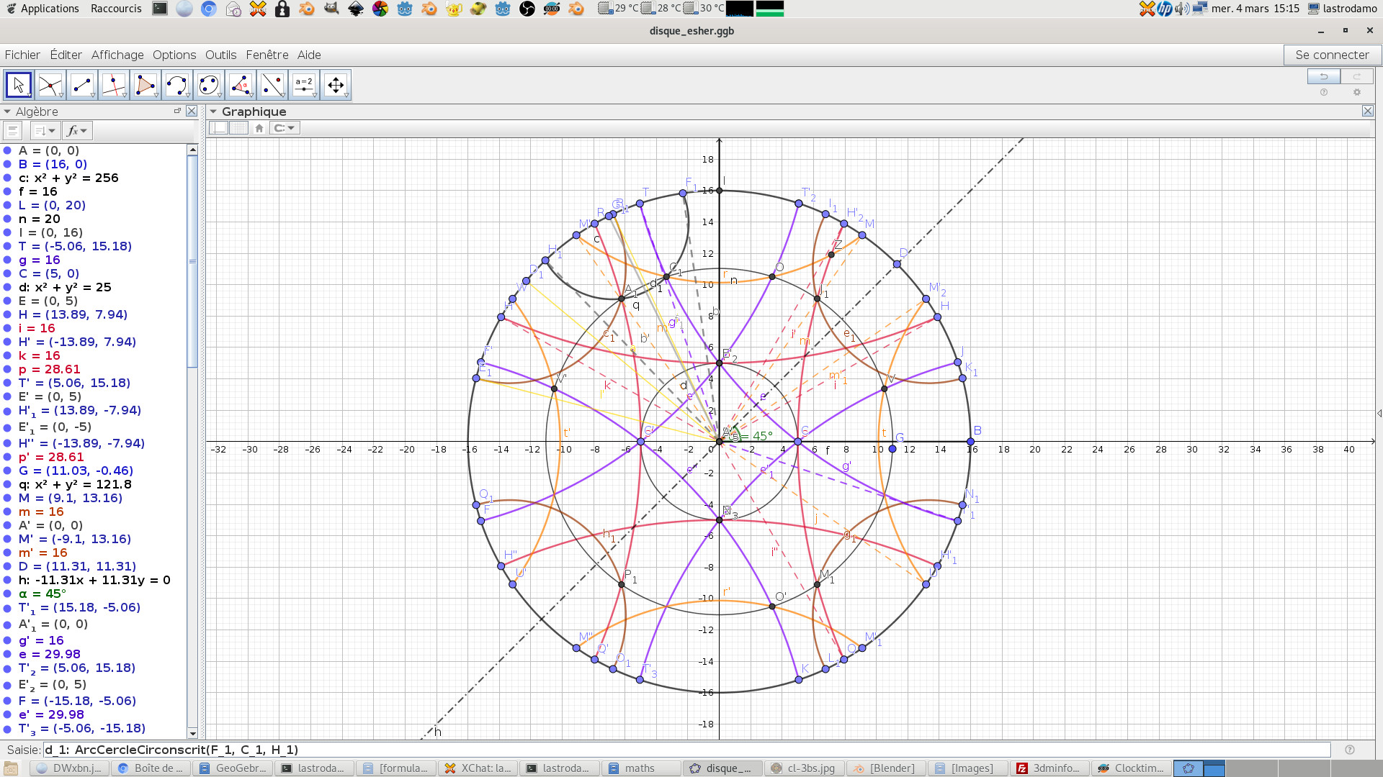Image resolution: width=1383 pixels, height=777 pixels.
Task: Open the Raccourcis system menu
Action: click(x=116, y=9)
